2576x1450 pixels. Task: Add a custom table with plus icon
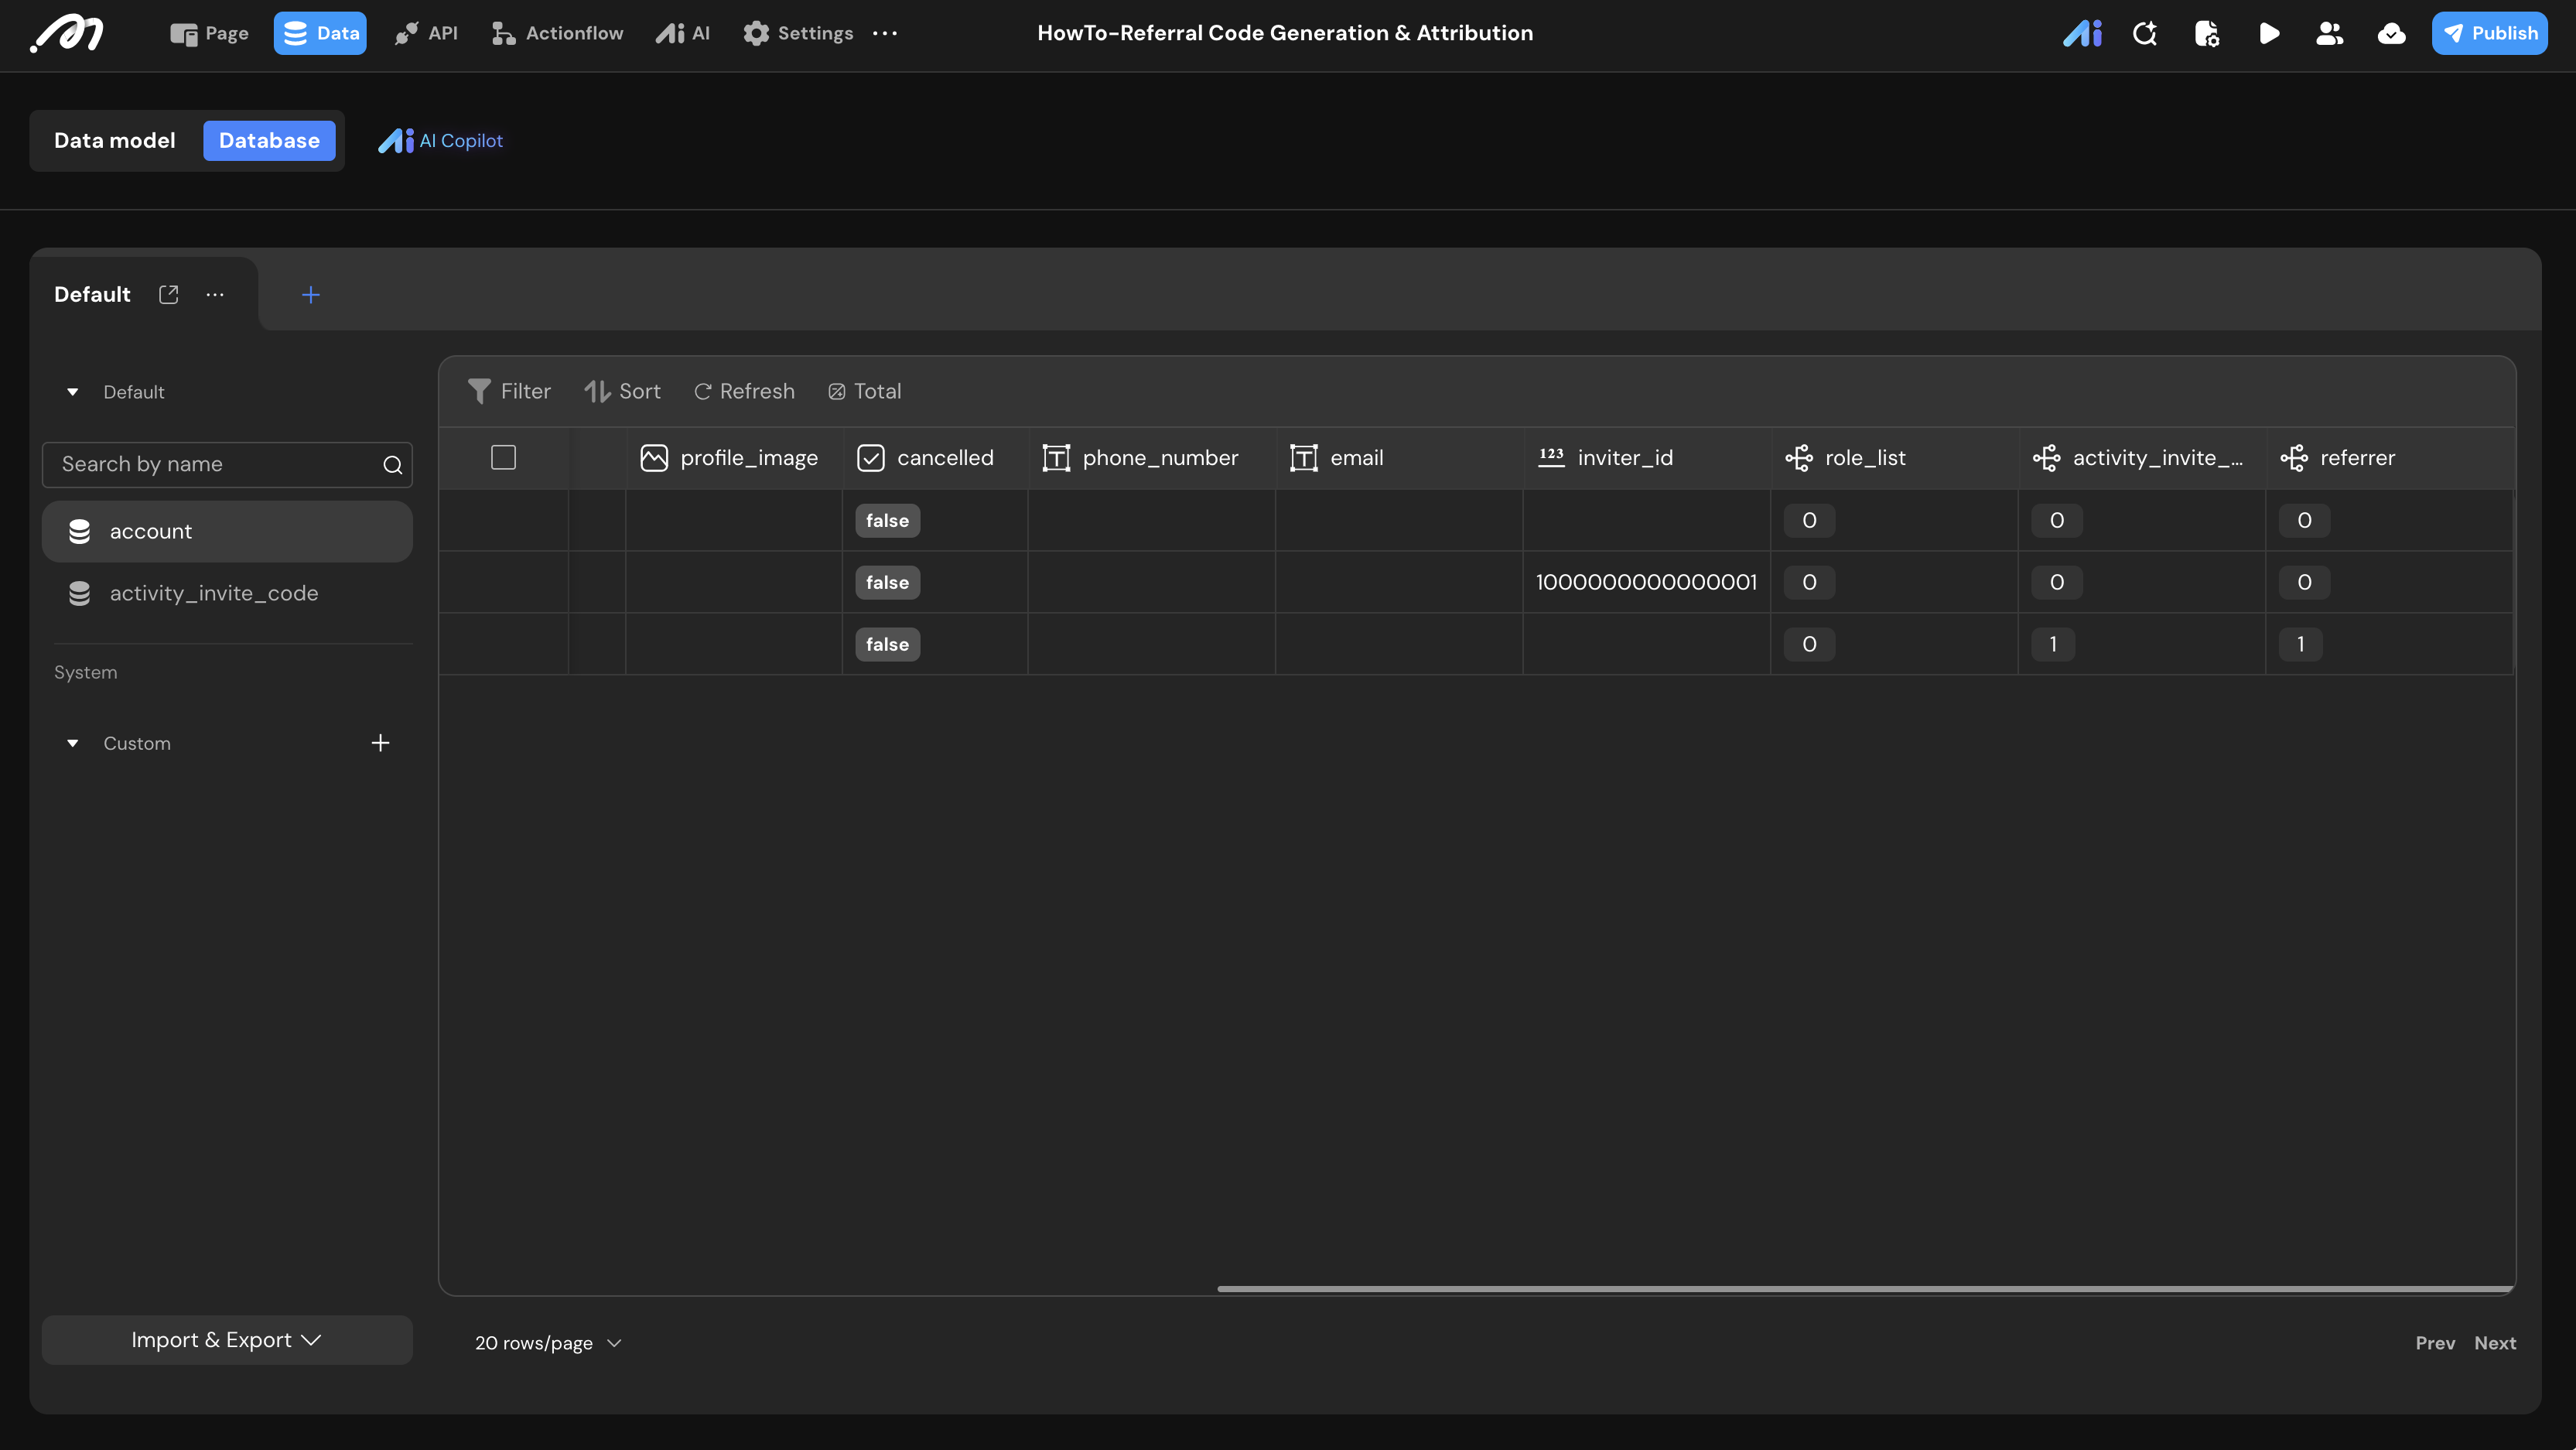(x=380, y=743)
